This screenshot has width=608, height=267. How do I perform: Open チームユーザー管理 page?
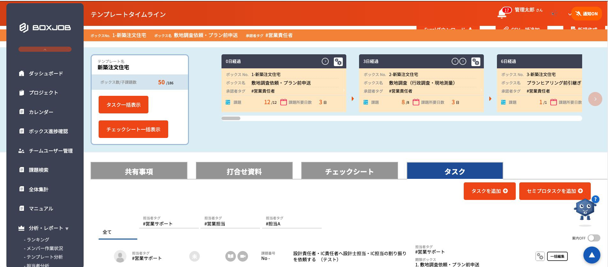(x=51, y=151)
